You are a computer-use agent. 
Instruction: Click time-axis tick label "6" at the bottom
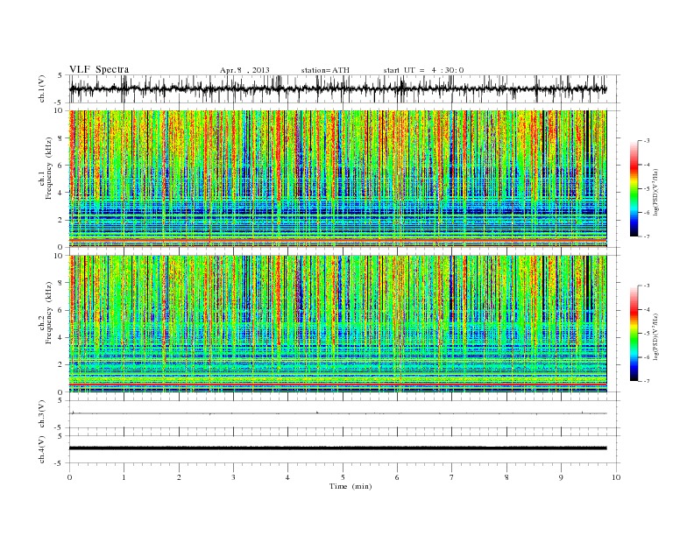397,477
